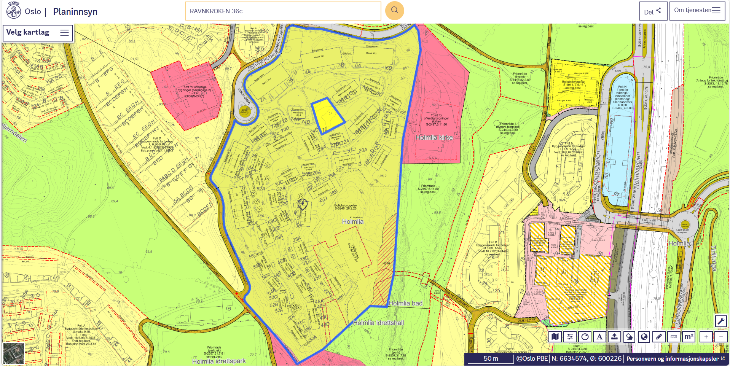Select the m² area measurement tool
Viewport: 730px width, 366px height.
click(689, 337)
